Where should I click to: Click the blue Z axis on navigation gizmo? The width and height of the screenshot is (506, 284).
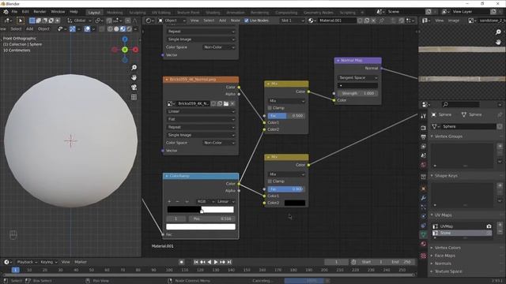[125, 39]
